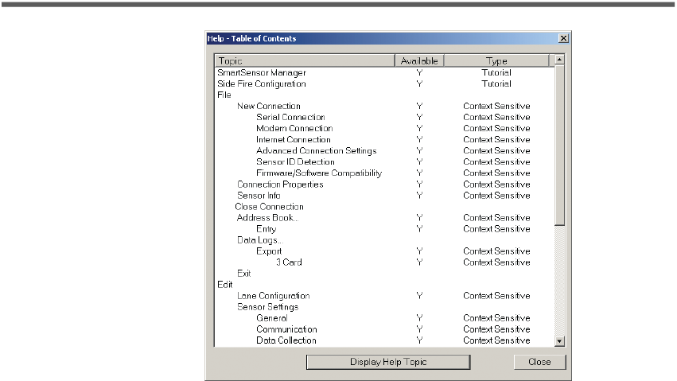Image resolution: width=677 pixels, height=381 pixels.
Task: Click Context Sensitive for Data Collection
Action: [496, 340]
